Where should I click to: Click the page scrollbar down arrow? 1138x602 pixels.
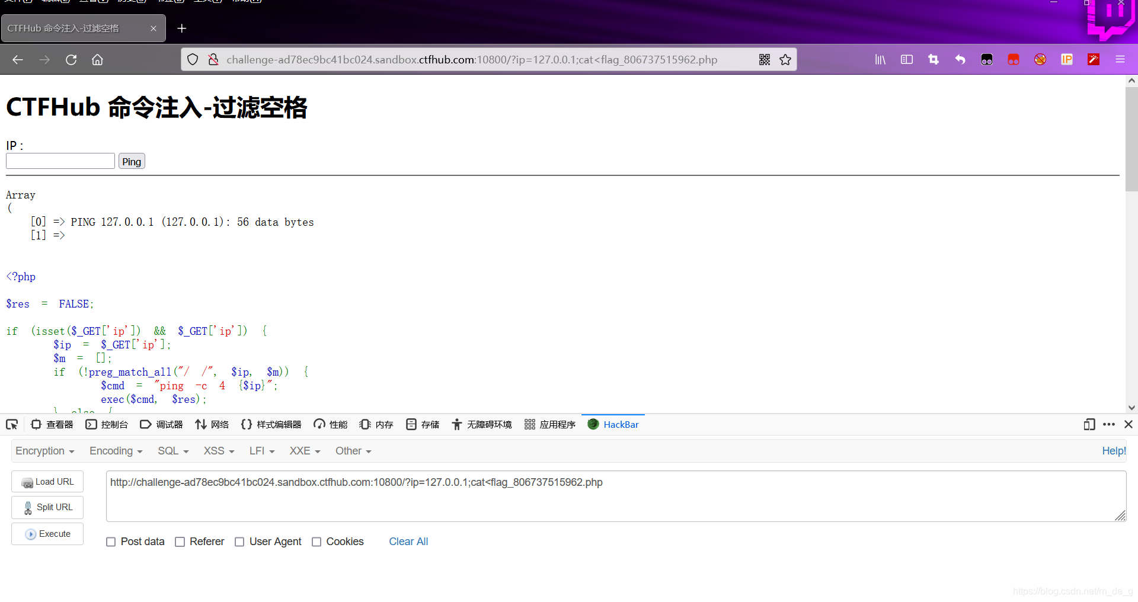pos(1131,408)
